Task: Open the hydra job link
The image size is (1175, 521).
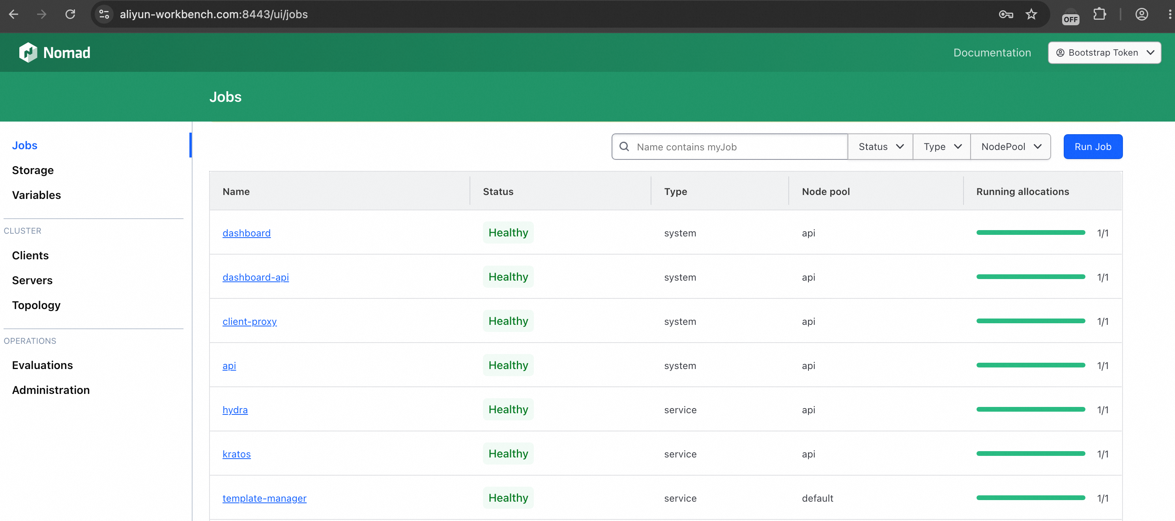Action: pyautogui.click(x=235, y=410)
